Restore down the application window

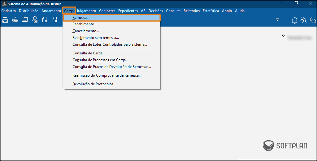point(296,3)
